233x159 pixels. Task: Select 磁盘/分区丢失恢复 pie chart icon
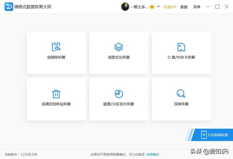click(119, 94)
